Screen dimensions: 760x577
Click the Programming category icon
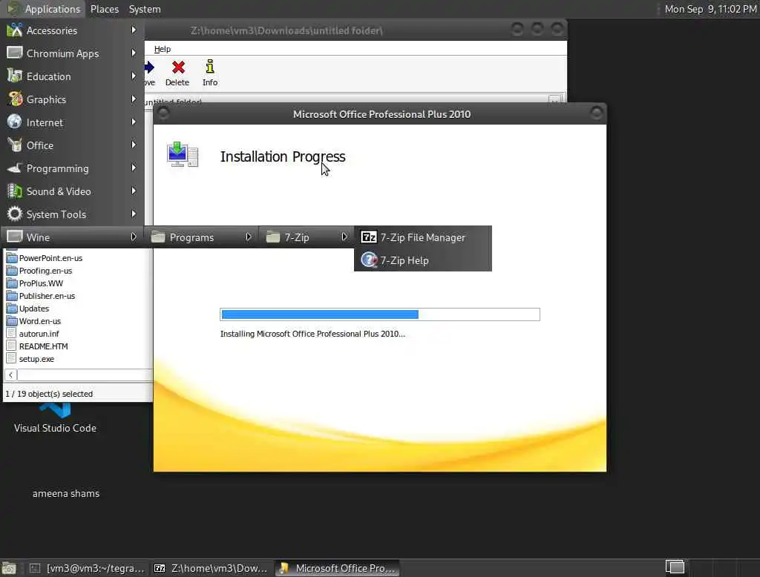(x=15, y=168)
